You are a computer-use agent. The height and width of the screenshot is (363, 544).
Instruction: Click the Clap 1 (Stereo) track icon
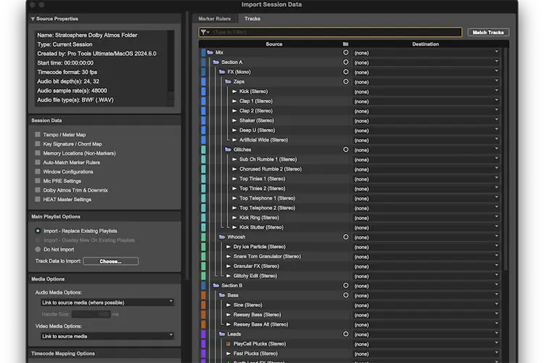234,101
